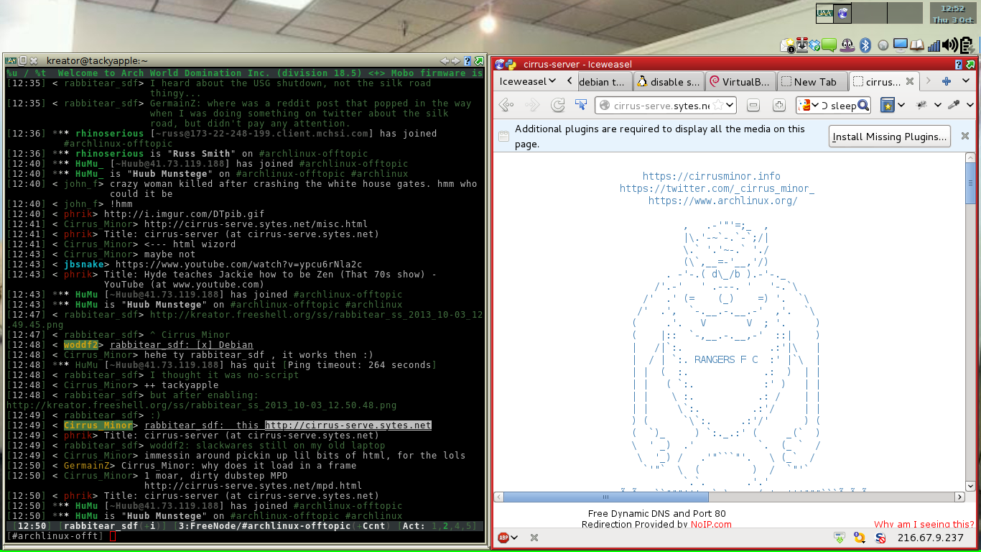The image size is (981, 552).
Task: Click the search magnifier icon in search box
Action: (x=863, y=106)
